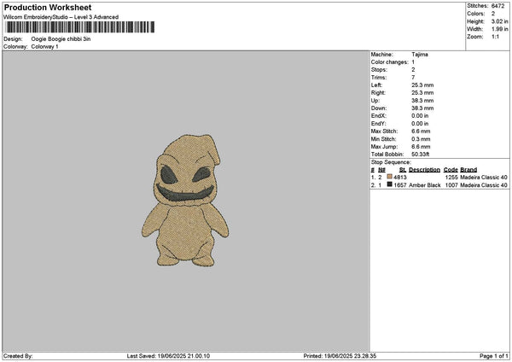Click the Description column header
This screenshot has height=362, width=512.
tap(424, 169)
